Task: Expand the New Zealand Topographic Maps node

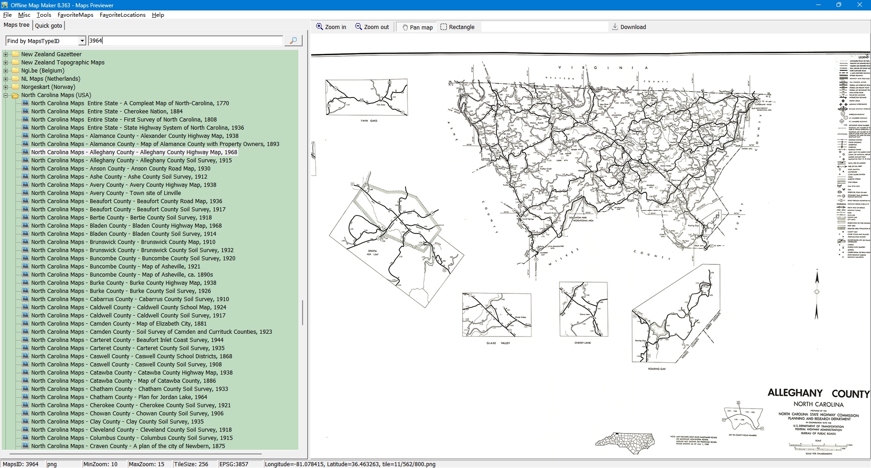Action: [x=6, y=63]
